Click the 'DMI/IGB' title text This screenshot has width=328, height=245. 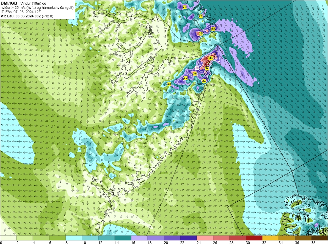pyautogui.click(x=9, y=3)
